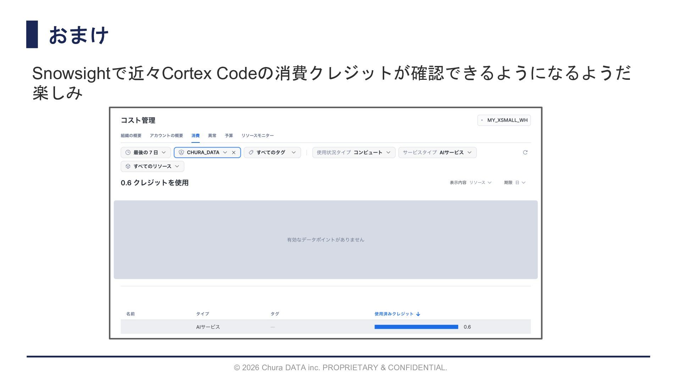Screen dimensions: 681x383
Task: Click the blue credit usage bar
Action: [416, 327]
